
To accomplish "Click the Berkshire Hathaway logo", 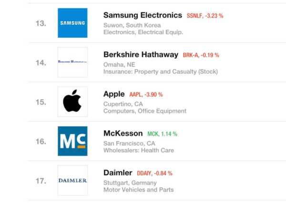I will click(x=72, y=62).
